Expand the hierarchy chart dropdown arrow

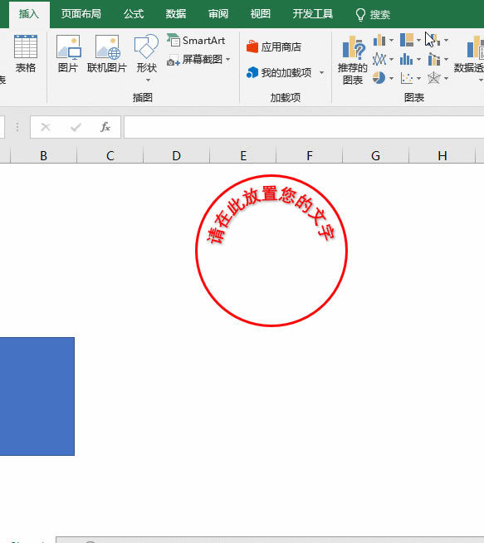tap(418, 41)
